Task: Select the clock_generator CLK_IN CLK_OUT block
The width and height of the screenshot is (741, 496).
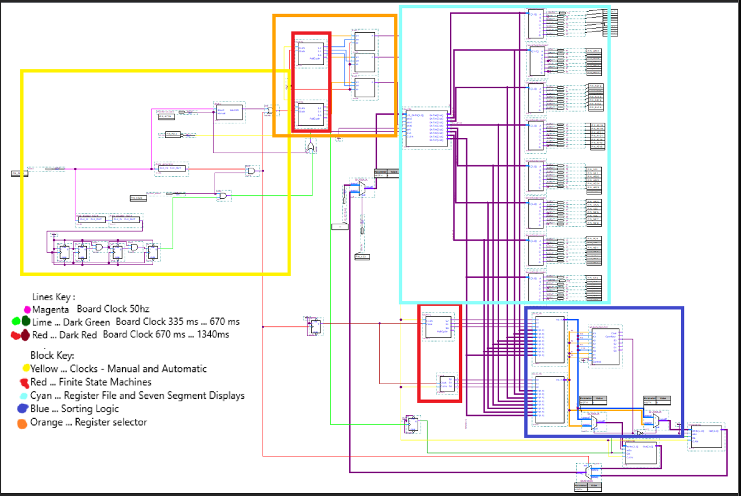Action: 171,167
